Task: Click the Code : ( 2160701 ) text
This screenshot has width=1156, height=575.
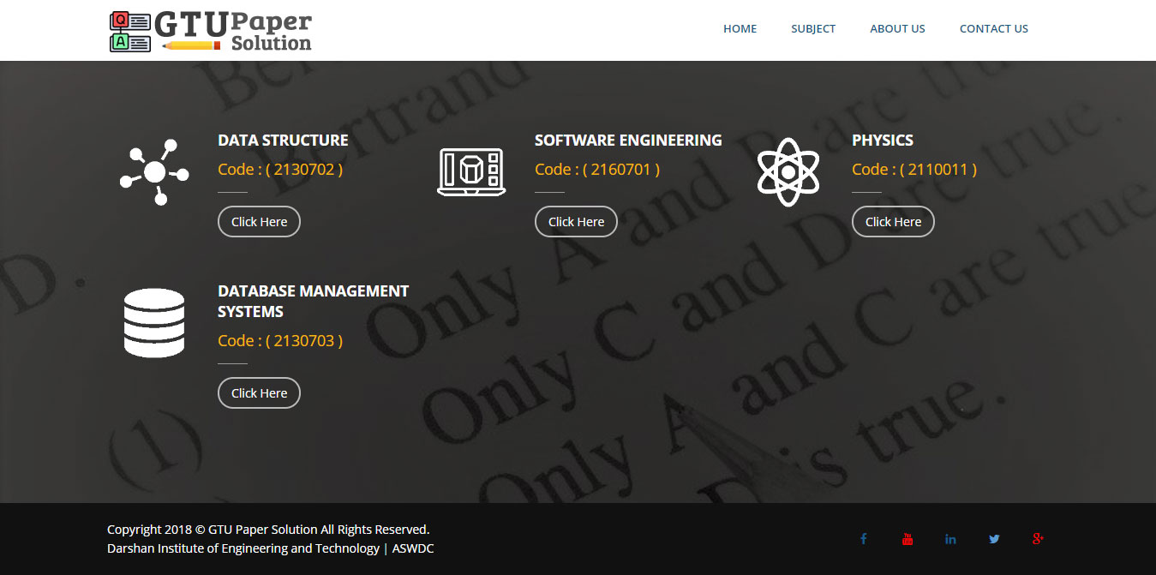Action: (x=597, y=170)
